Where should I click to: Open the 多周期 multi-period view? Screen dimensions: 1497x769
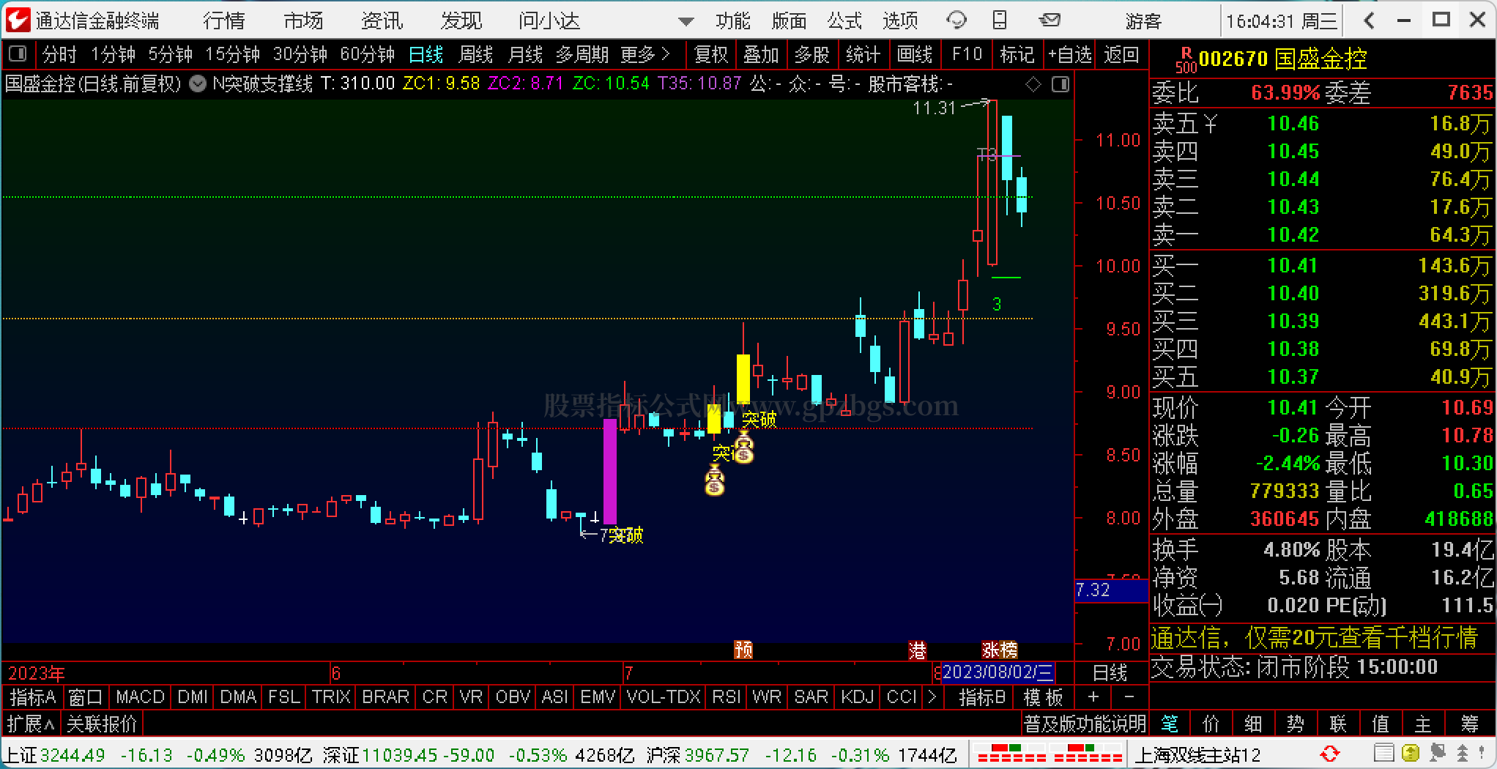(x=582, y=55)
